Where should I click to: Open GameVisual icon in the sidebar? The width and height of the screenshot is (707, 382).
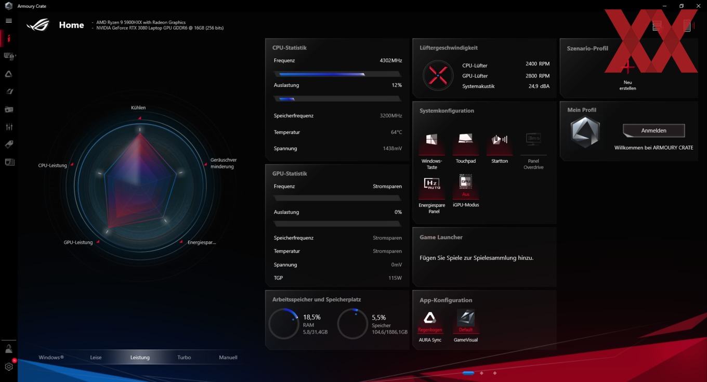[x=8, y=91]
